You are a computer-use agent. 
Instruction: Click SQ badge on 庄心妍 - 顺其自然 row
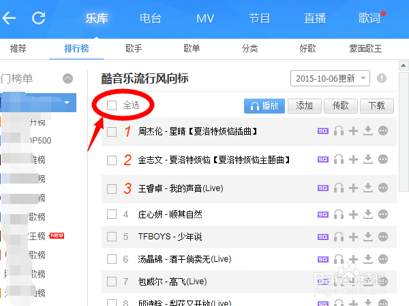click(x=323, y=215)
